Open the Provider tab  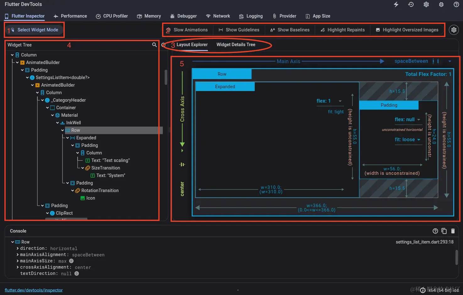284,16
